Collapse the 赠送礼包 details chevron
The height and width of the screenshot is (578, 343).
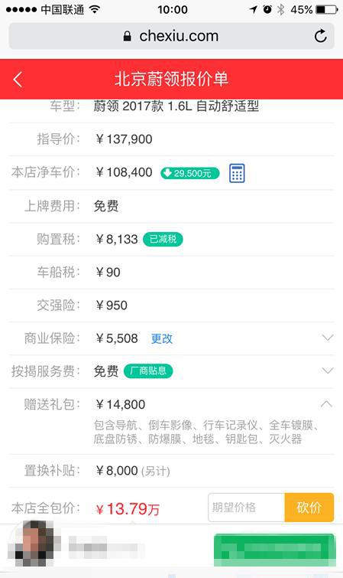[326, 404]
